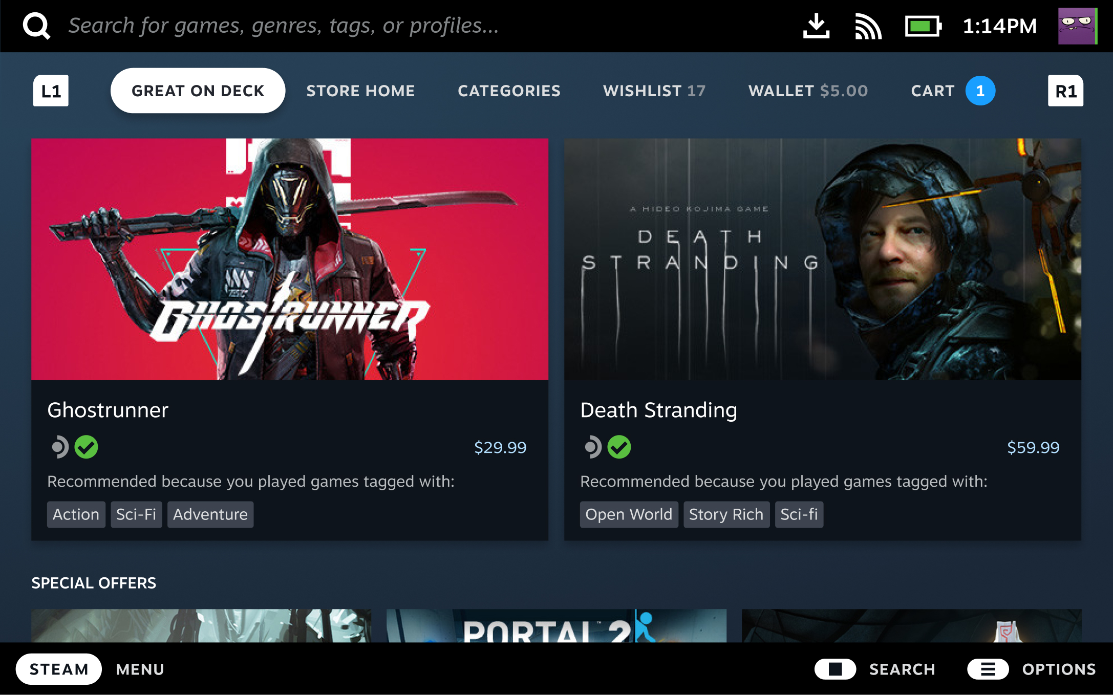The width and height of the screenshot is (1113, 695).
Task: Click the Ghostrunner game thumbnail
Action: click(x=290, y=258)
